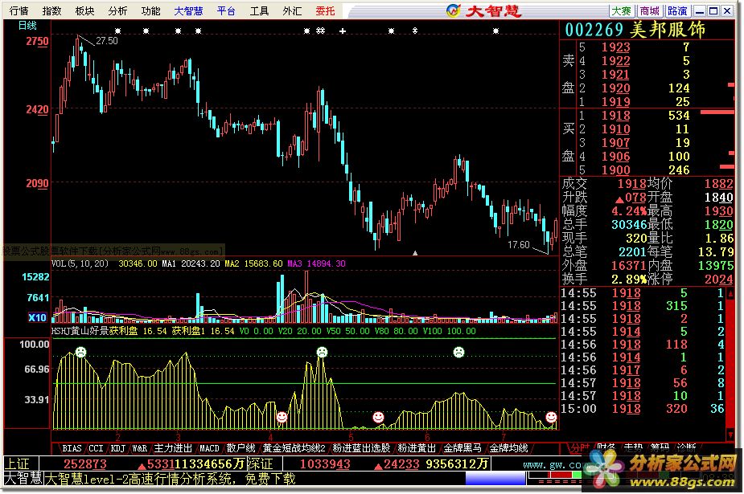The width and height of the screenshot is (744, 494).
Task: Click the leftmost green frowning face marker
Action: point(80,352)
